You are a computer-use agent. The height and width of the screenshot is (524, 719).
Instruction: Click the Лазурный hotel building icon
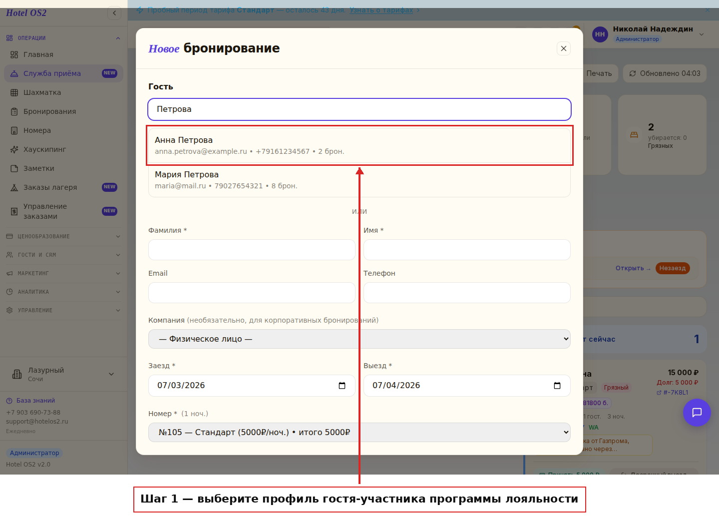click(x=17, y=374)
